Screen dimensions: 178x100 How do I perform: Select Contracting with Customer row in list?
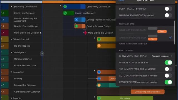[x=27, y=92]
